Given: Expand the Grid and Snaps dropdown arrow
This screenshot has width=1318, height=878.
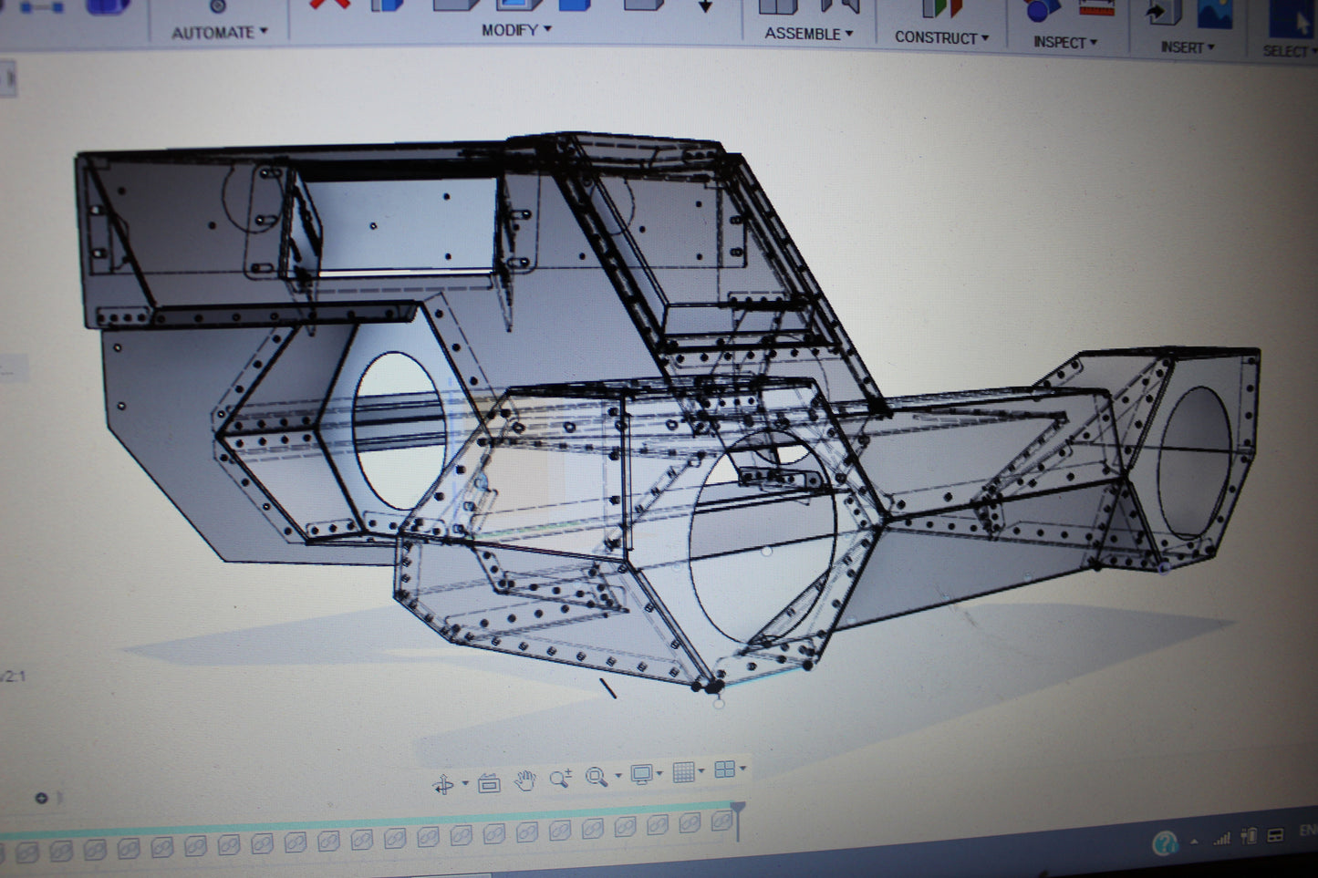Looking at the screenshot, I should [701, 771].
